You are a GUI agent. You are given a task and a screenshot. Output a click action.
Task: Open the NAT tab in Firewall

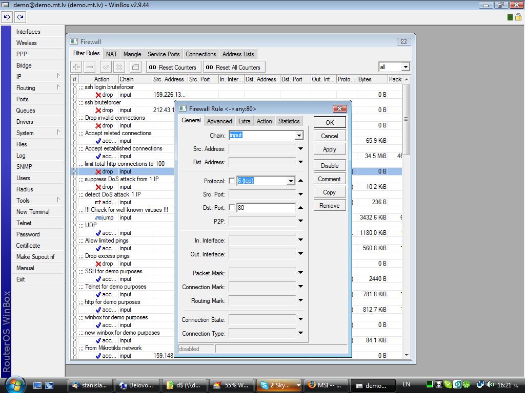point(112,54)
